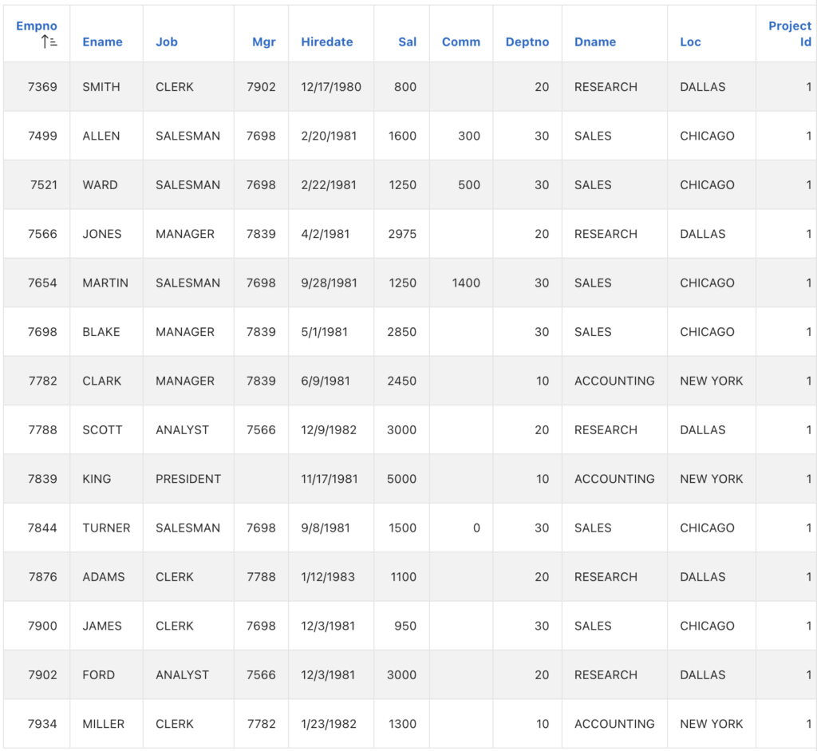The width and height of the screenshot is (817, 751).
Task: Click the 1/23/1982 hiredate cell
Action: [330, 724]
